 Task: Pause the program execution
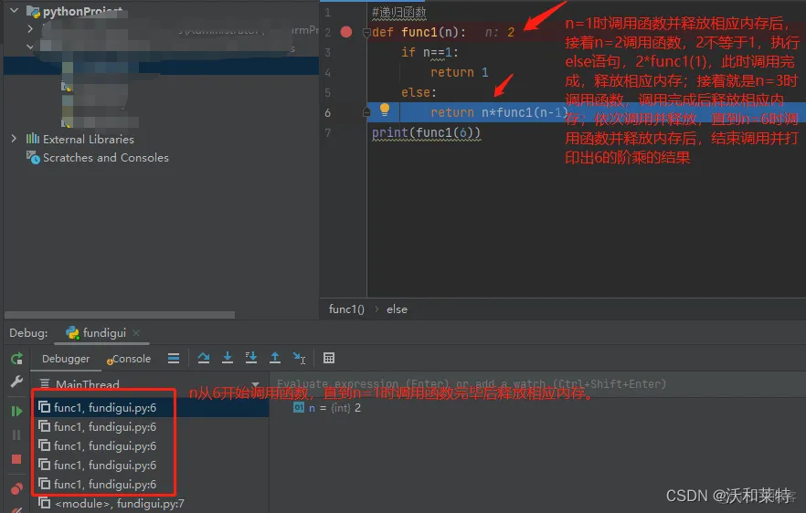pos(16,434)
